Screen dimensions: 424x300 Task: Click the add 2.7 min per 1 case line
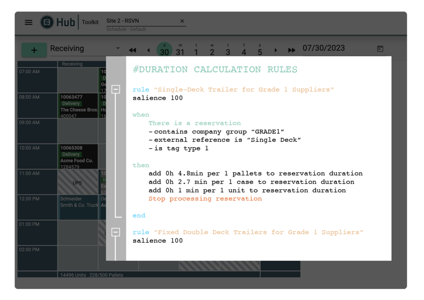point(251,182)
